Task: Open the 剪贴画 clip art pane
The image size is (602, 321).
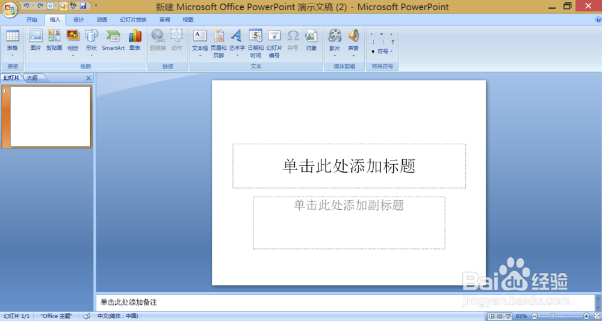Action: (x=54, y=40)
